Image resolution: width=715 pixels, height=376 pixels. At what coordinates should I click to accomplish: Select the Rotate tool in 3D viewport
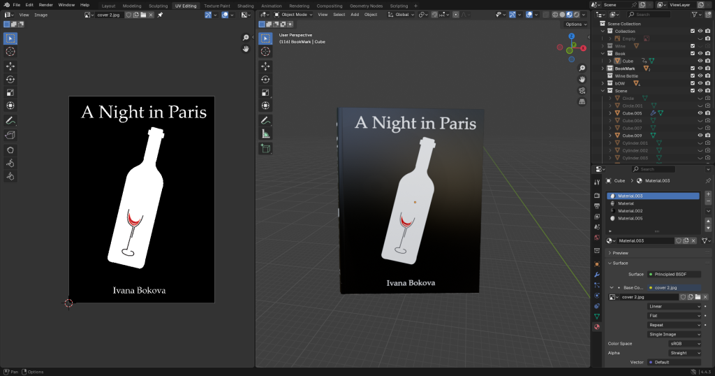[x=265, y=80]
